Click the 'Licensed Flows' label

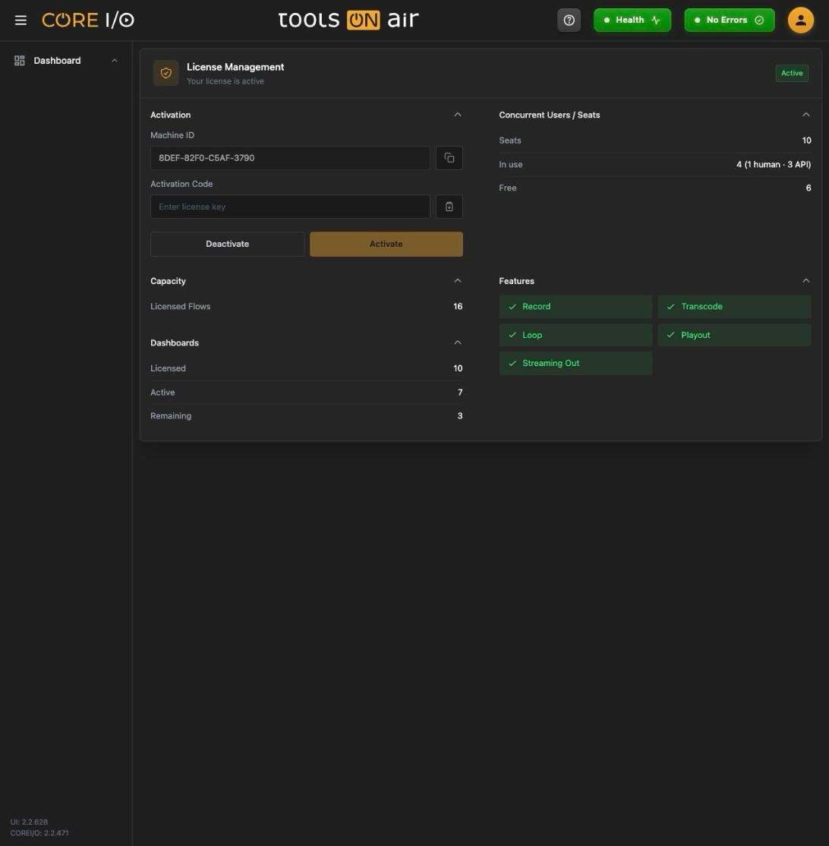(180, 307)
